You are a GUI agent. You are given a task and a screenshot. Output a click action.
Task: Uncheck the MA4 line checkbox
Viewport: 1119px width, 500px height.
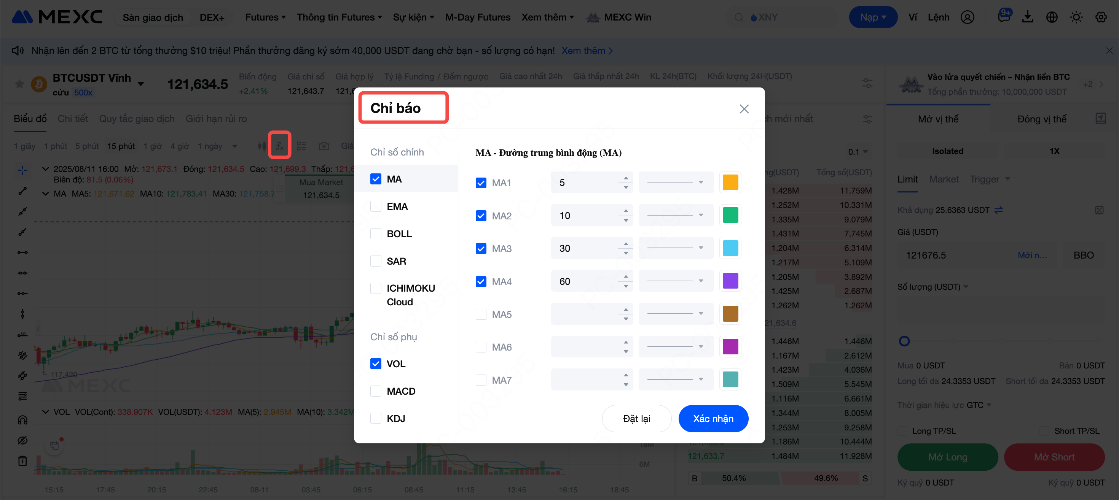point(481,281)
